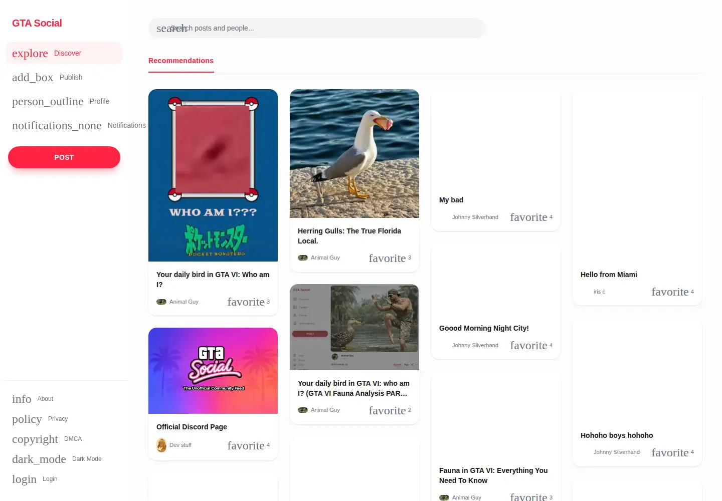Open post title 'Hohoho boys hohoho'

click(x=617, y=435)
